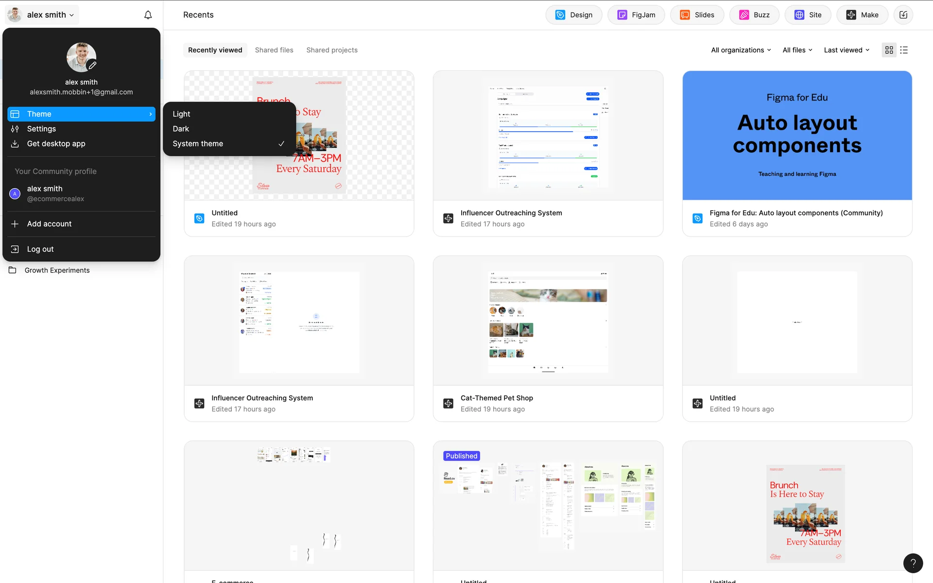Expand the Last viewed sort dropdown
Screen dimensions: 933x583
[846, 50]
